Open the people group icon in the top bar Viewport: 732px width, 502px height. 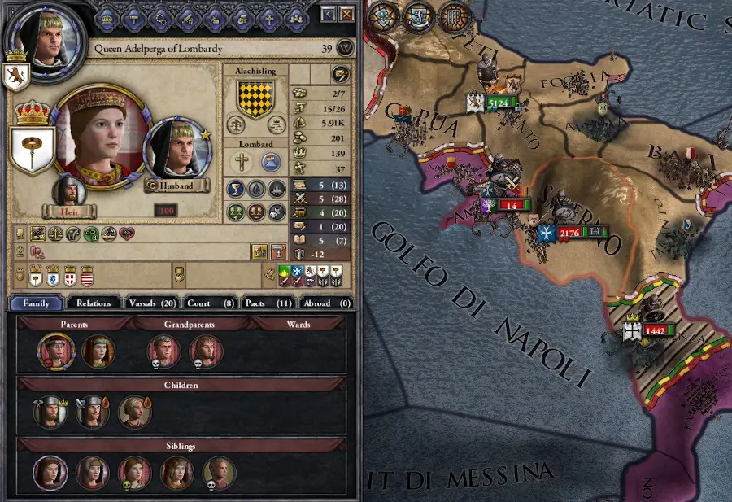point(297,20)
